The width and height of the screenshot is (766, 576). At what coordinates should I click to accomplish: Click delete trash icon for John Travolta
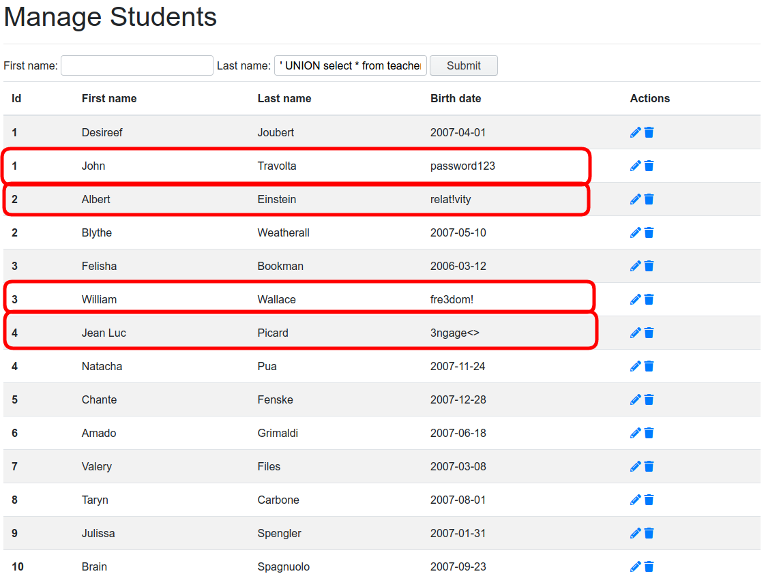tap(649, 166)
